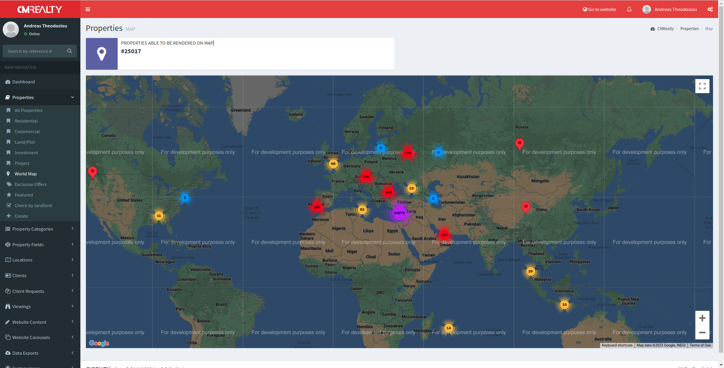This screenshot has height=368, width=724.
Task: Toggle the sidebar hamburger menu
Action: [88, 9]
